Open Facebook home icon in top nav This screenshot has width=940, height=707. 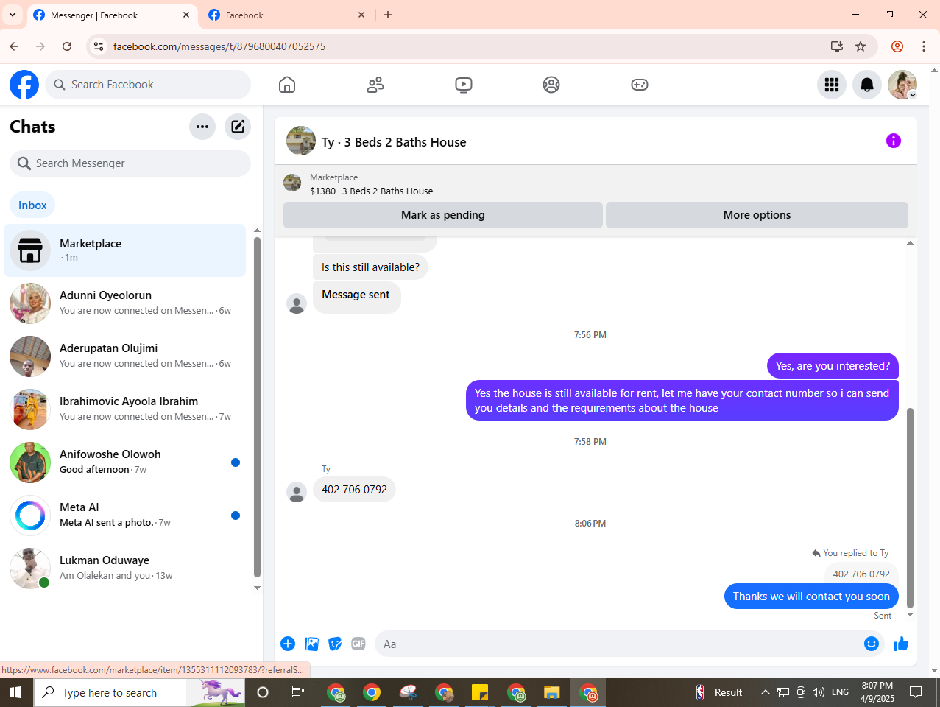click(287, 85)
